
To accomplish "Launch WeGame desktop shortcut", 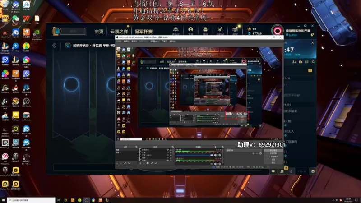I will [x=5, y=88].
